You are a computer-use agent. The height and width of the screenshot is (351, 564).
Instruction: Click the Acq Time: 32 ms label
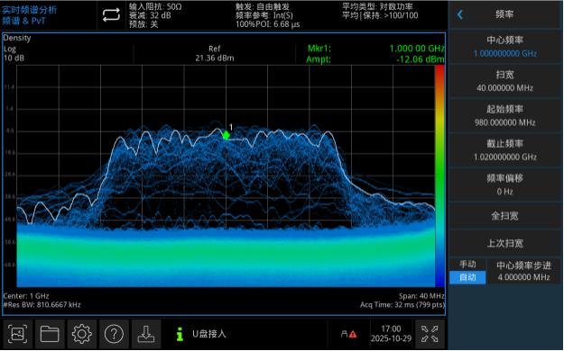tap(402, 305)
